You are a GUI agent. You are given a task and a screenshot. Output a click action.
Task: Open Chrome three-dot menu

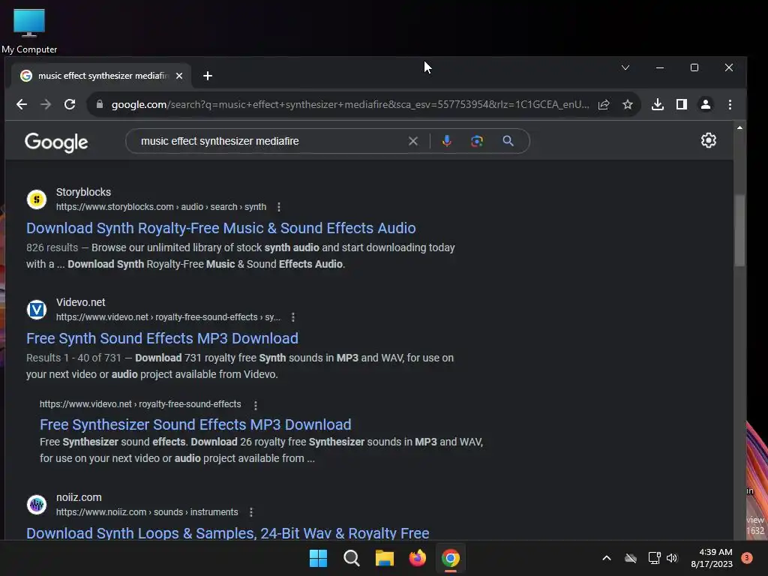pos(730,104)
